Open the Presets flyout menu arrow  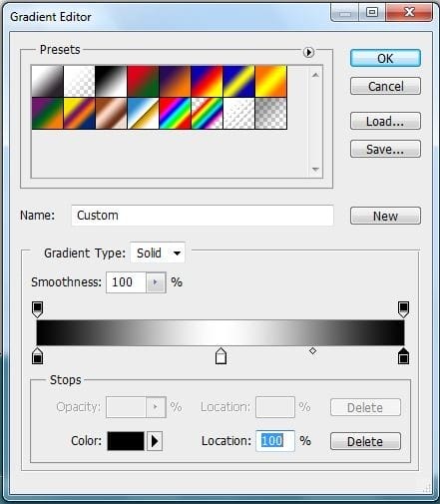(x=308, y=52)
